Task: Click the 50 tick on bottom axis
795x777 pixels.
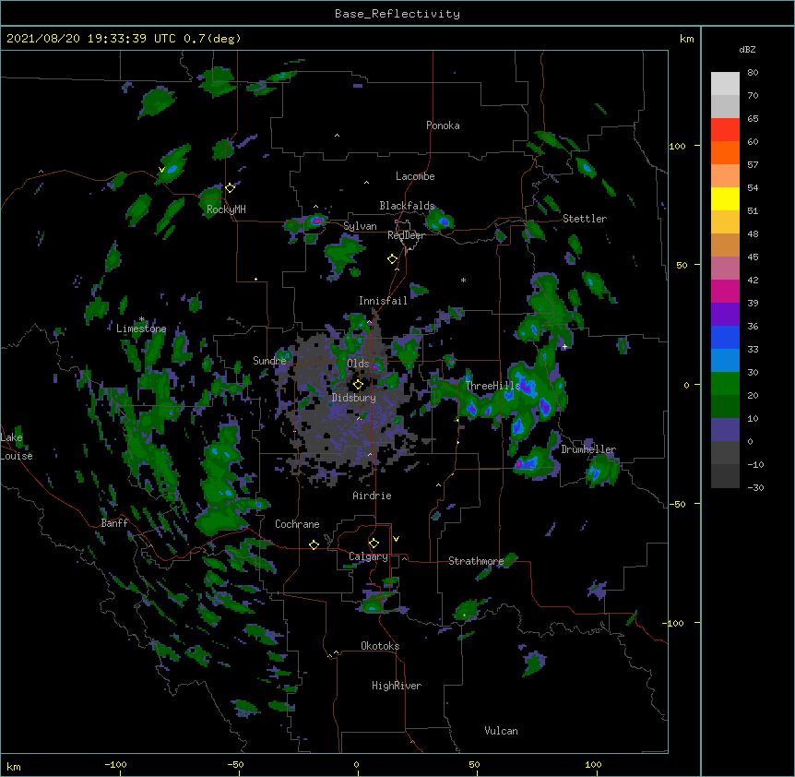Action: pyautogui.click(x=474, y=765)
